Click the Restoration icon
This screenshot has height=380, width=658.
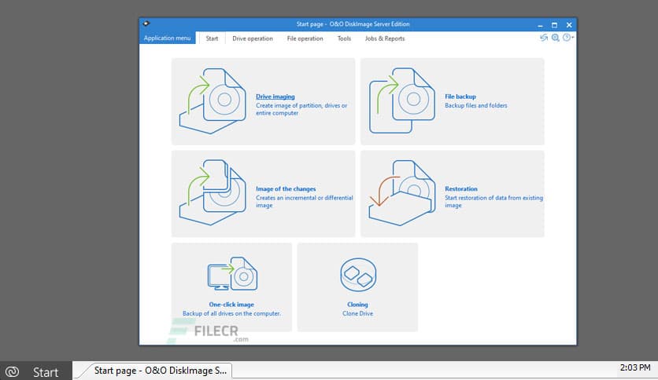click(403, 193)
